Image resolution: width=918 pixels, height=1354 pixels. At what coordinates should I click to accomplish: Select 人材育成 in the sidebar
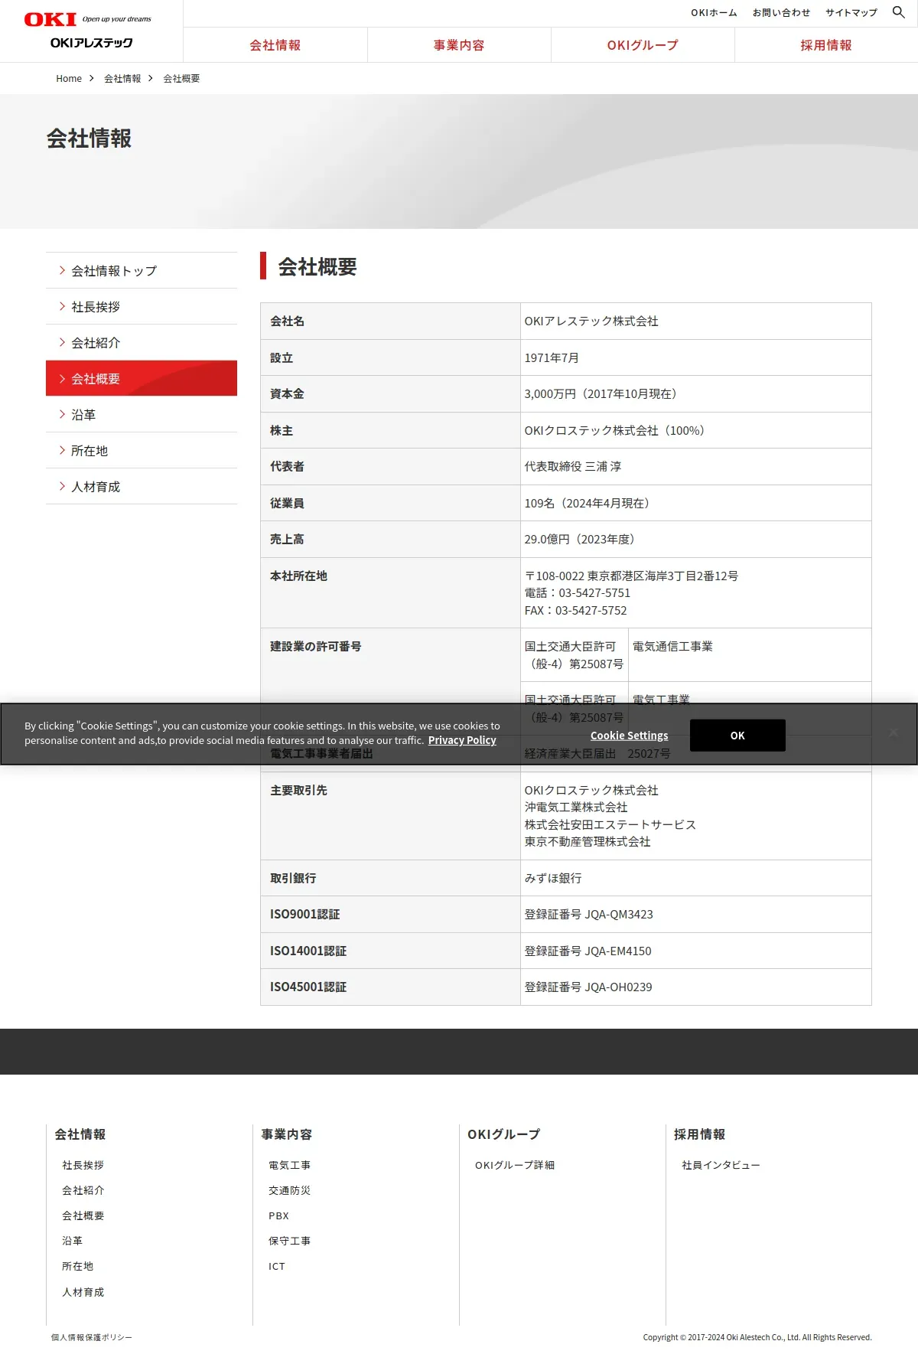(142, 486)
